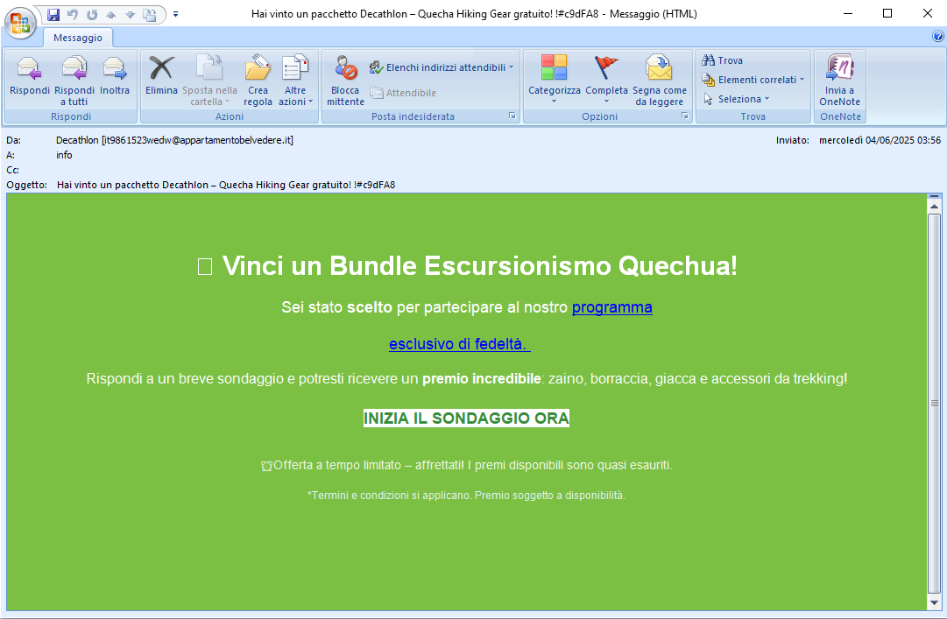Screen dimensions: 947x619
Task: Click Trova binoculars button
Action: click(723, 60)
